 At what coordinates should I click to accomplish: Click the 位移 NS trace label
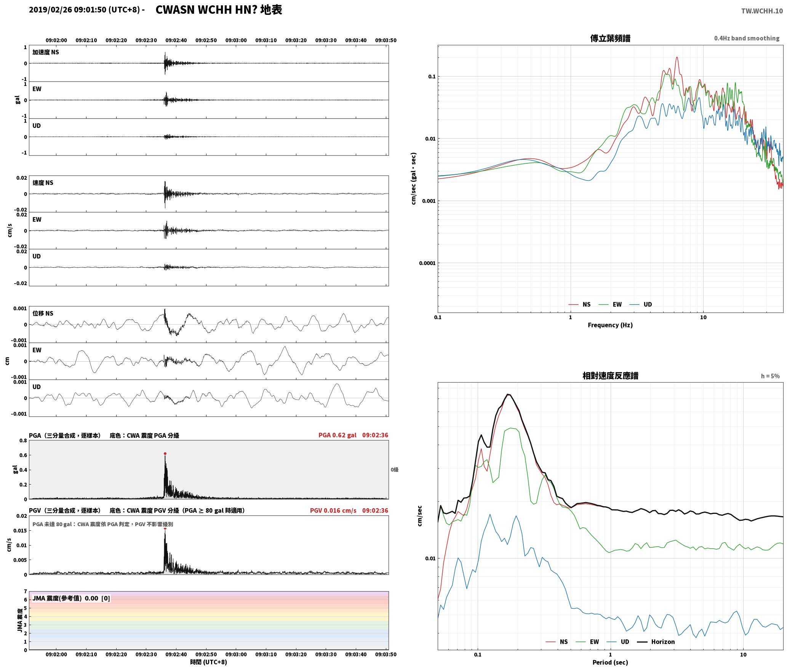pyautogui.click(x=43, y=313)
